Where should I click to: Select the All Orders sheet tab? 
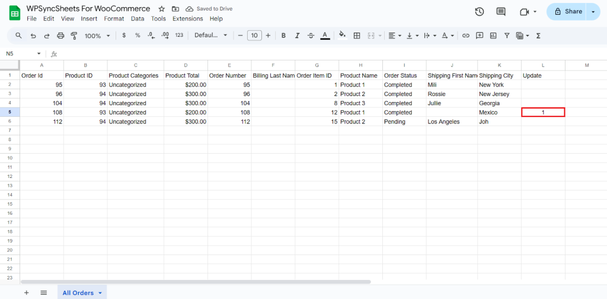78,293
